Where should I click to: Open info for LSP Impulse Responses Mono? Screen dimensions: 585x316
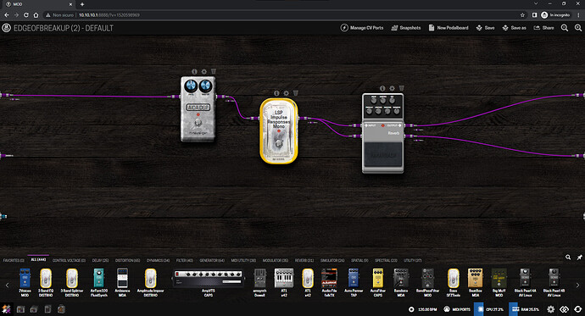pos(276,93)
